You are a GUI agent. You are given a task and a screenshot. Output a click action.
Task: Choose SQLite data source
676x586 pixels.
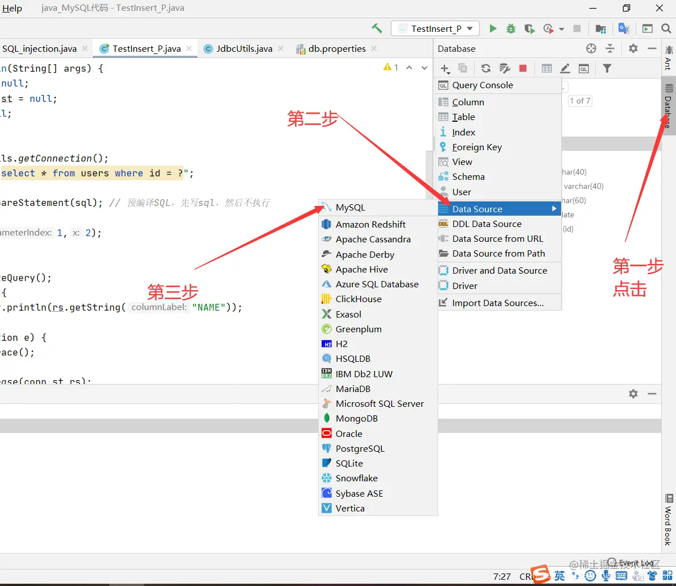click(378, 464)
